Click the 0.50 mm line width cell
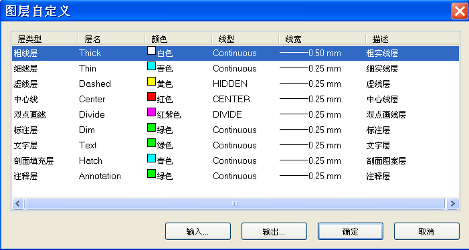This screenshot has height=250, width=469. (x=310, y=53)
